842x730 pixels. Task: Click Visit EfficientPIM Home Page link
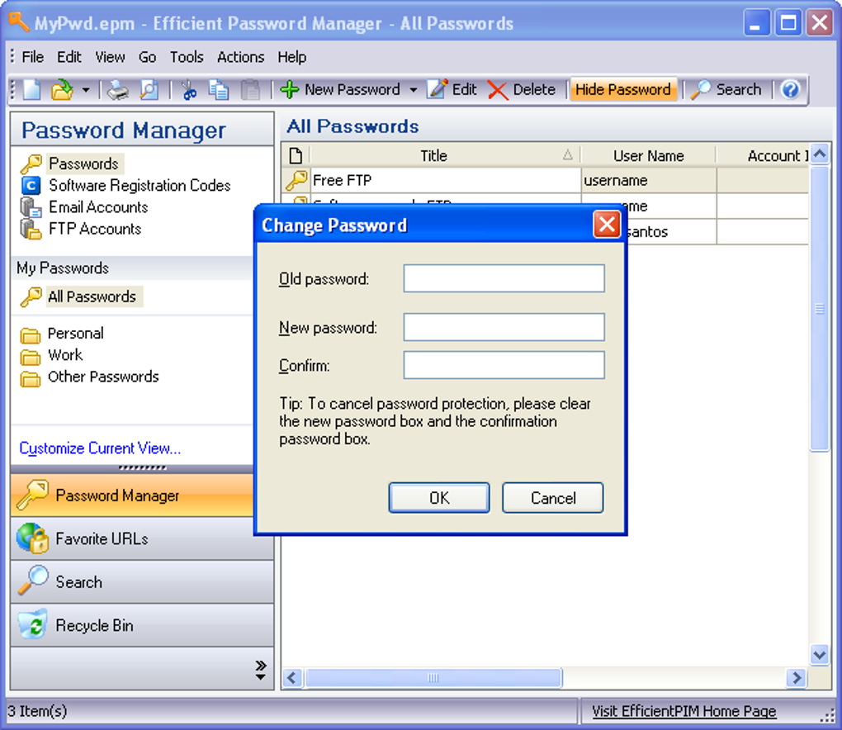(684, 711)
